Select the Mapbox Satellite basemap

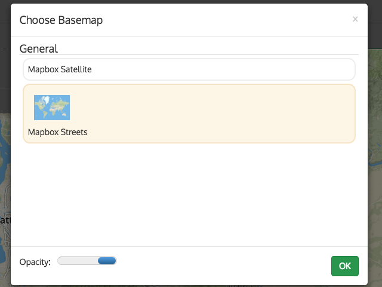click(60, 69)
